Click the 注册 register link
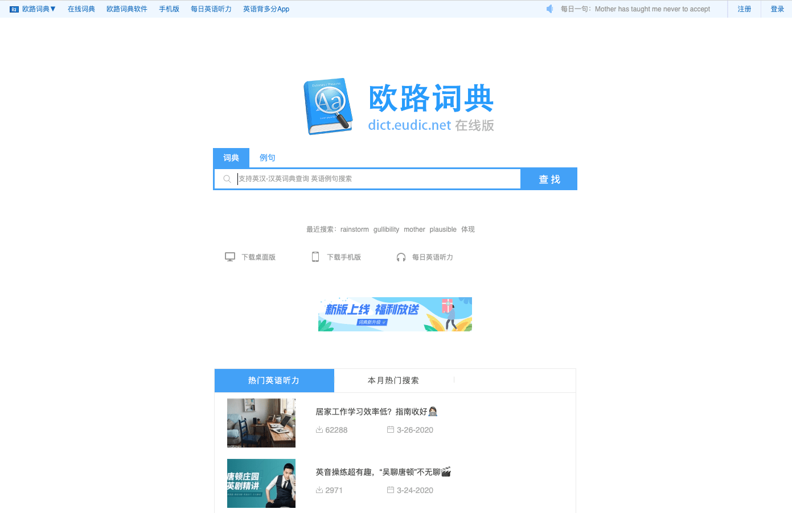Image resolution: width=792 pixels, height=513 pixels. 744,9
